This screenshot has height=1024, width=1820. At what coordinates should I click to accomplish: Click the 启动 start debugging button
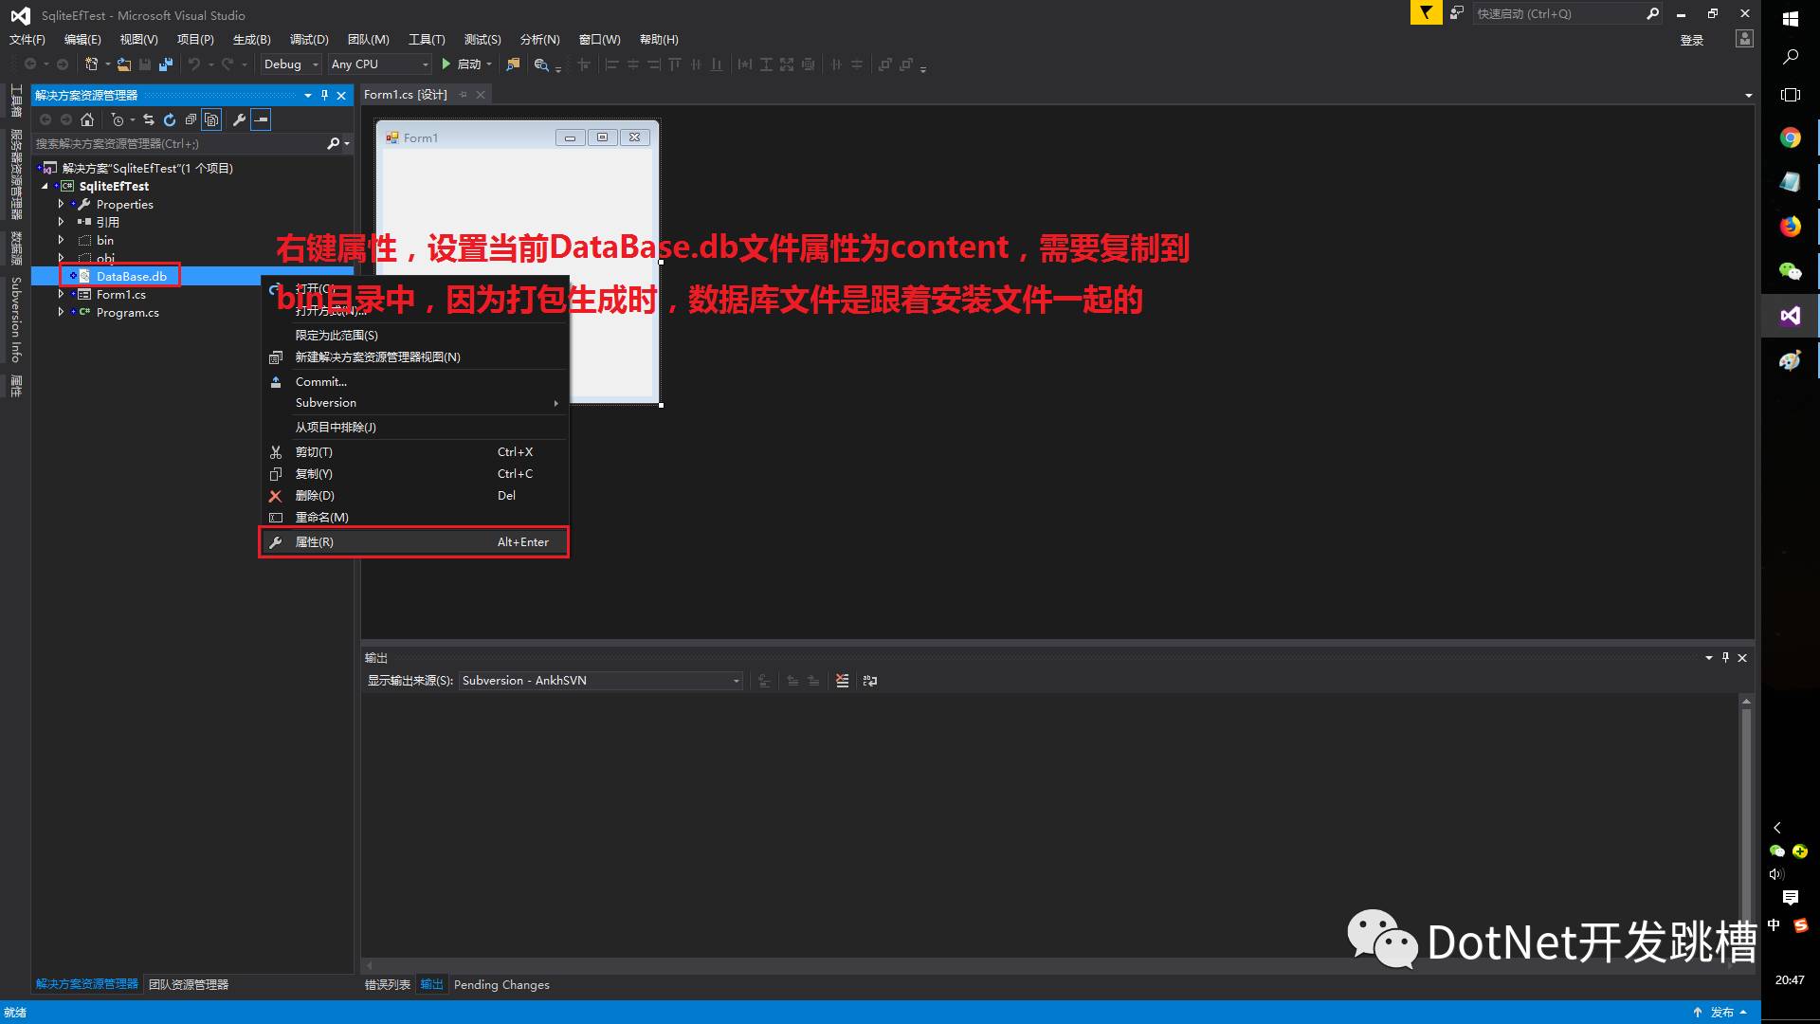[462, 64]
